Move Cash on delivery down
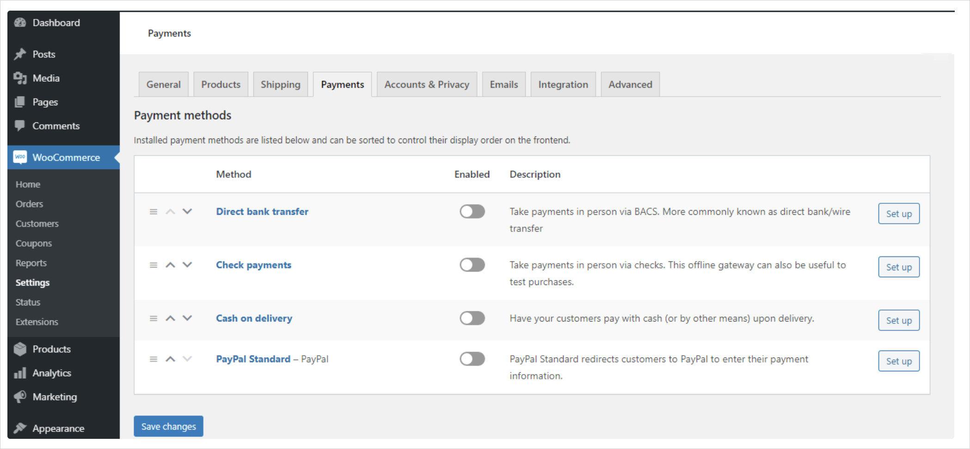Viewport: 970px width, 449px height. point(187,318)
